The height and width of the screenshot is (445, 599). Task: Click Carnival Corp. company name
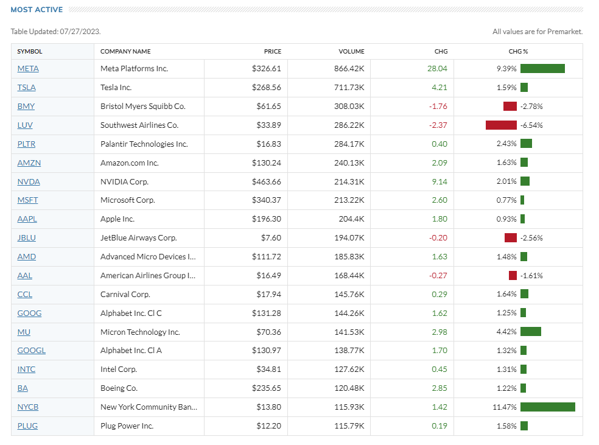click(x=125, y=295)
